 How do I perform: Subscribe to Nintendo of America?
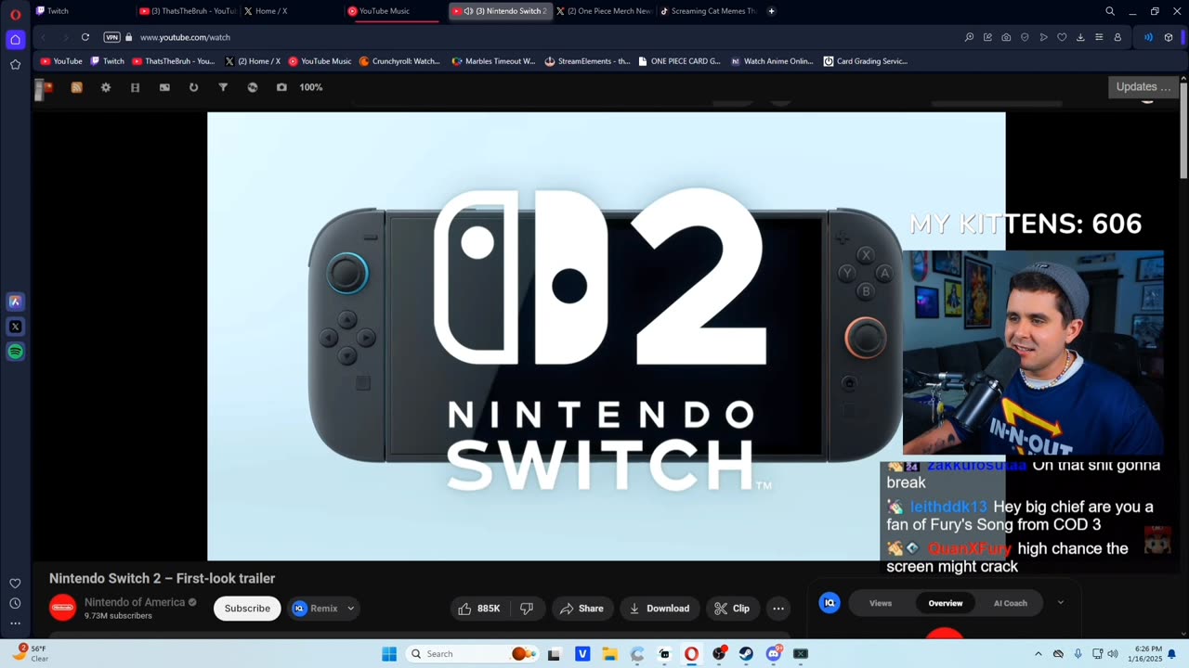pos(247,609)
